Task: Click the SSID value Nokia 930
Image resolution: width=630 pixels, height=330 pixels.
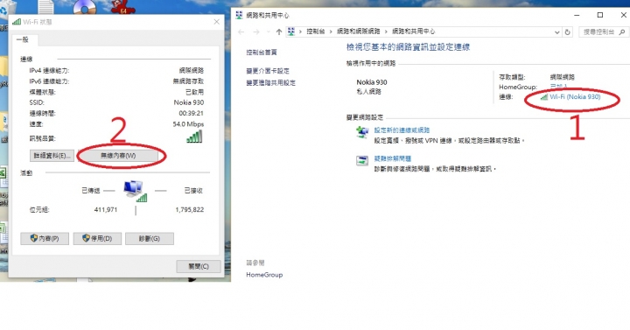Action: [189, 102]
